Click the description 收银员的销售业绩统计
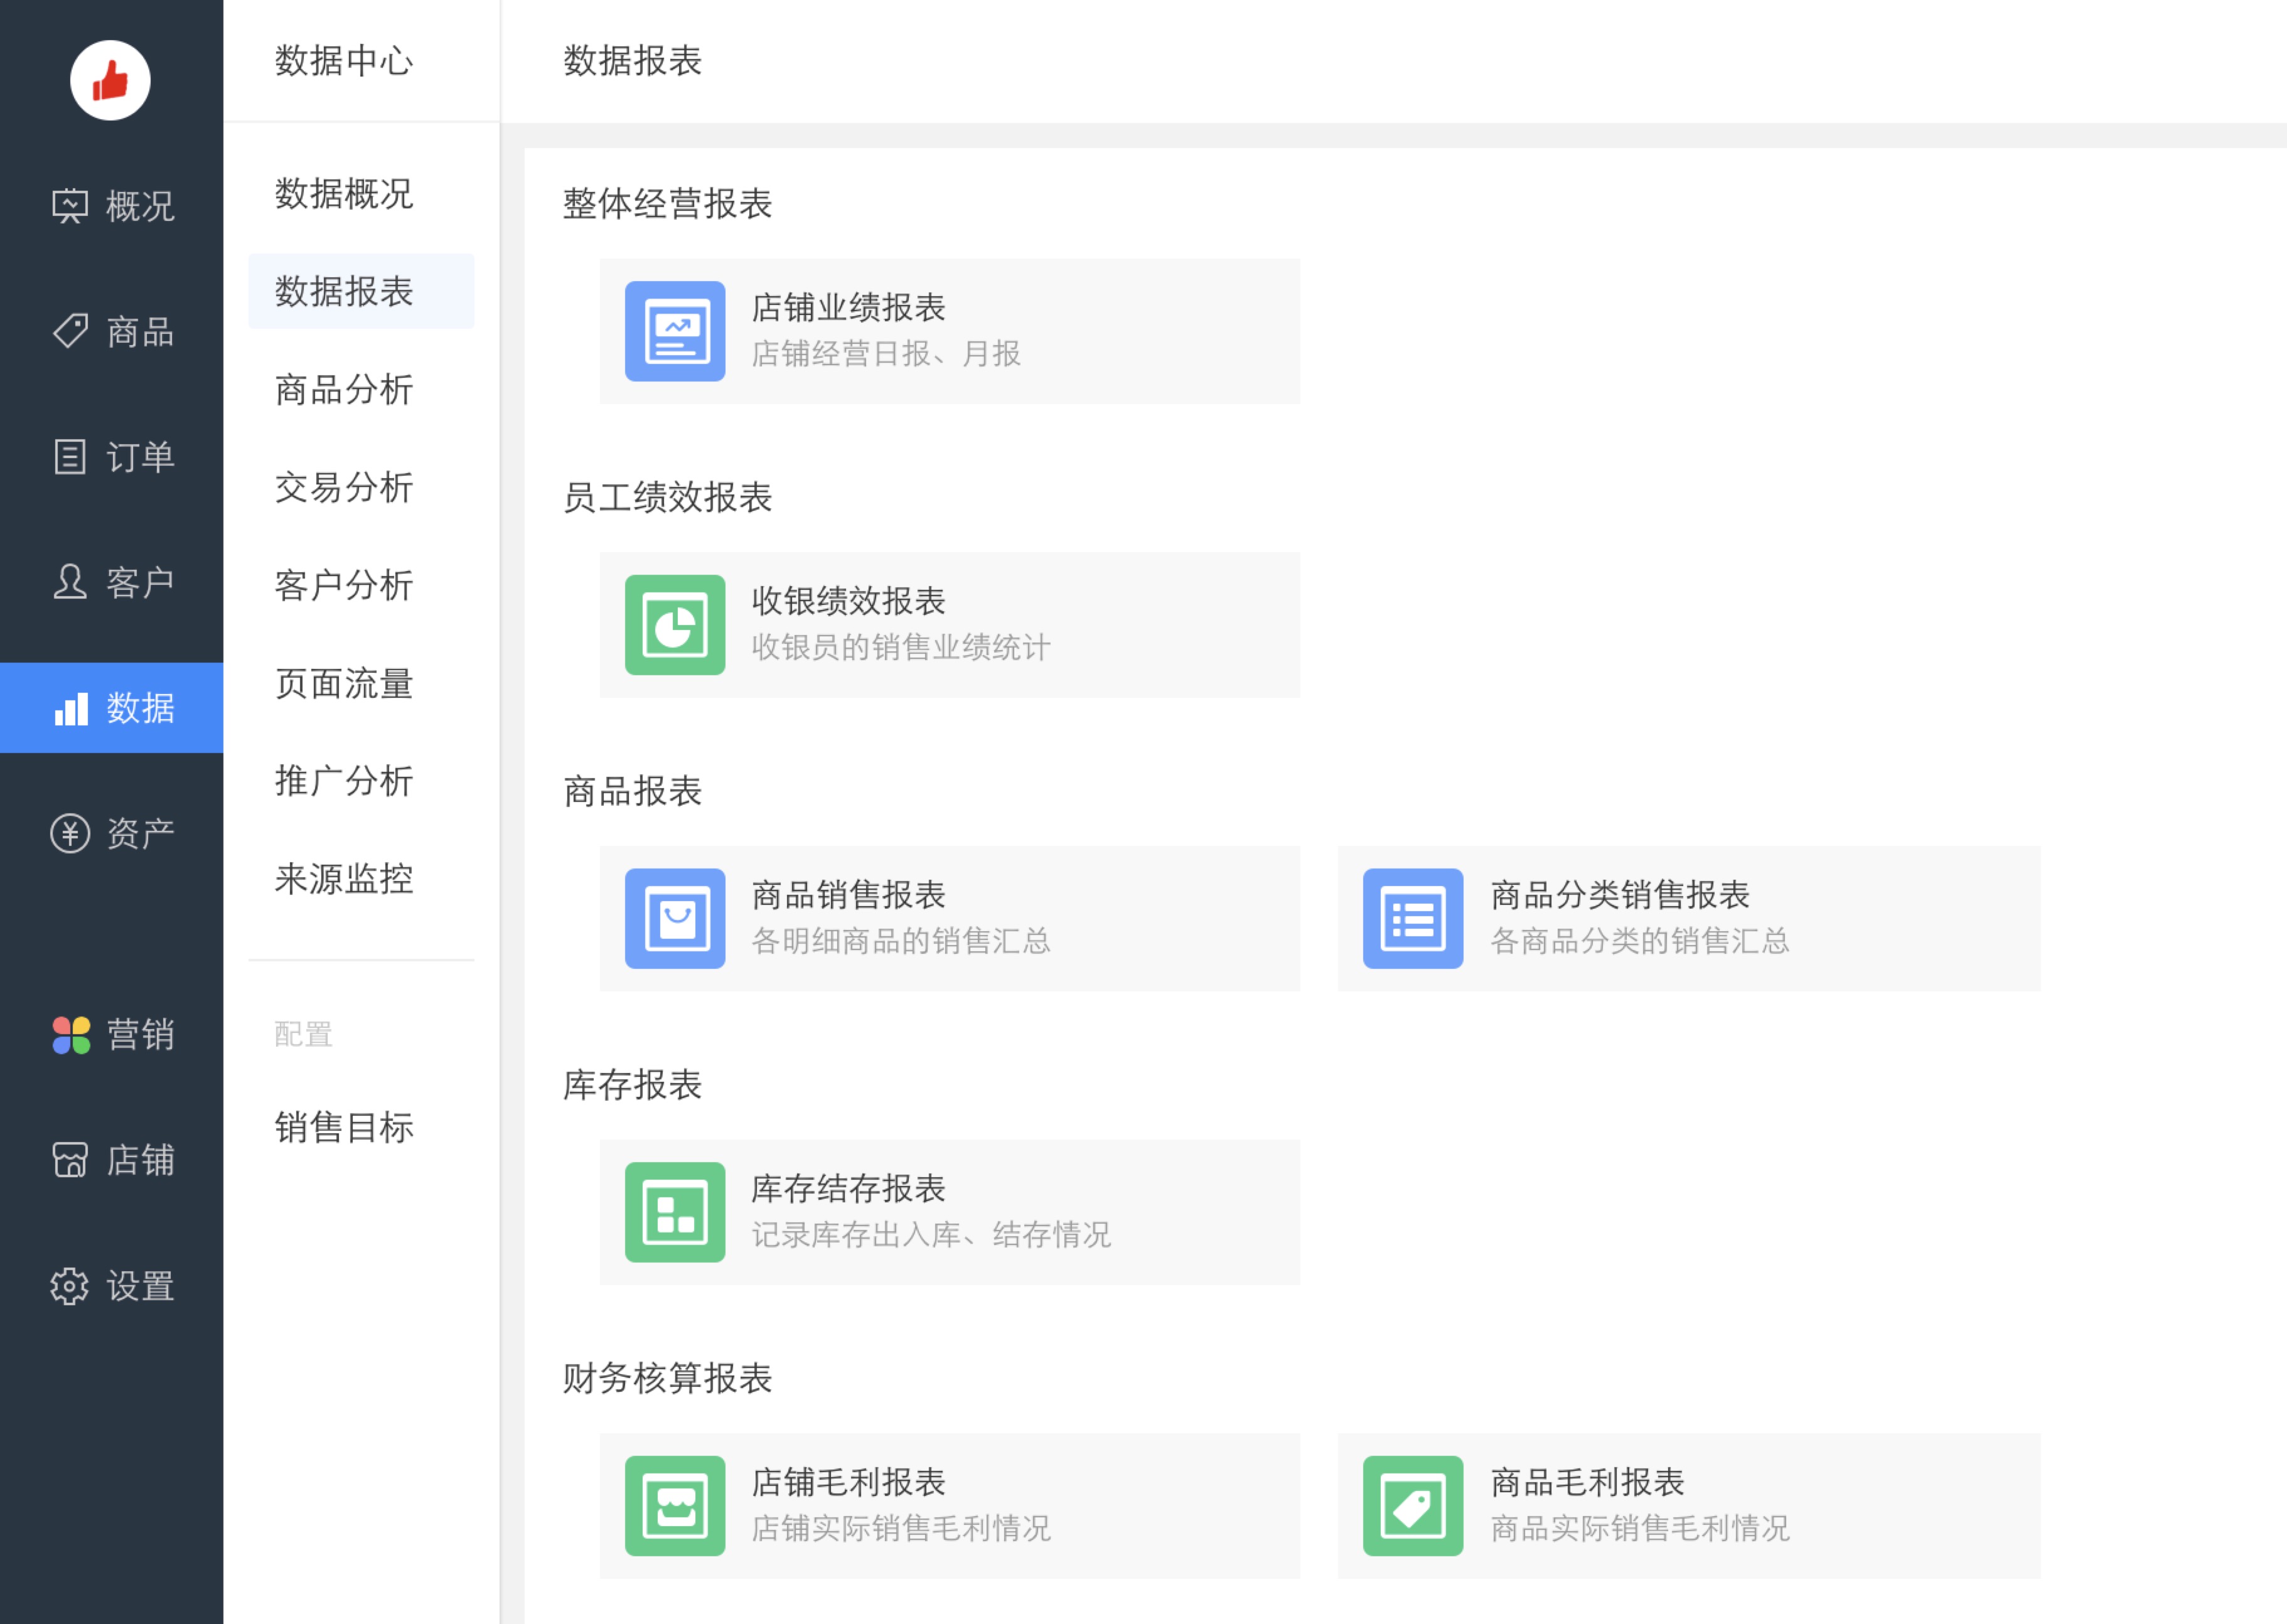Screen dimensions: 2287x1624 (x=901, y=647)
